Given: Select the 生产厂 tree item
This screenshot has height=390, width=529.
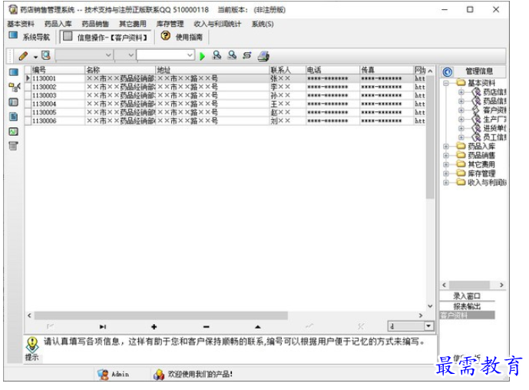Looking at the screenshot, I should point(494,119).
